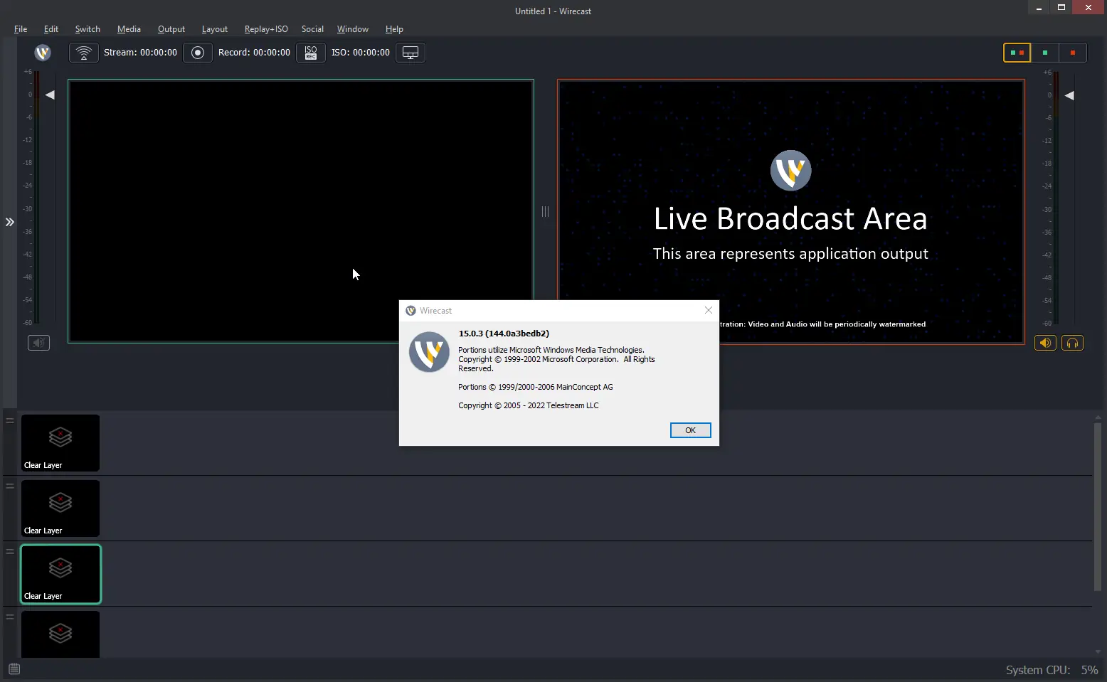Screen dimensions: 1107x682
Task: Open the Output menu
Action: tap(171, 29)
